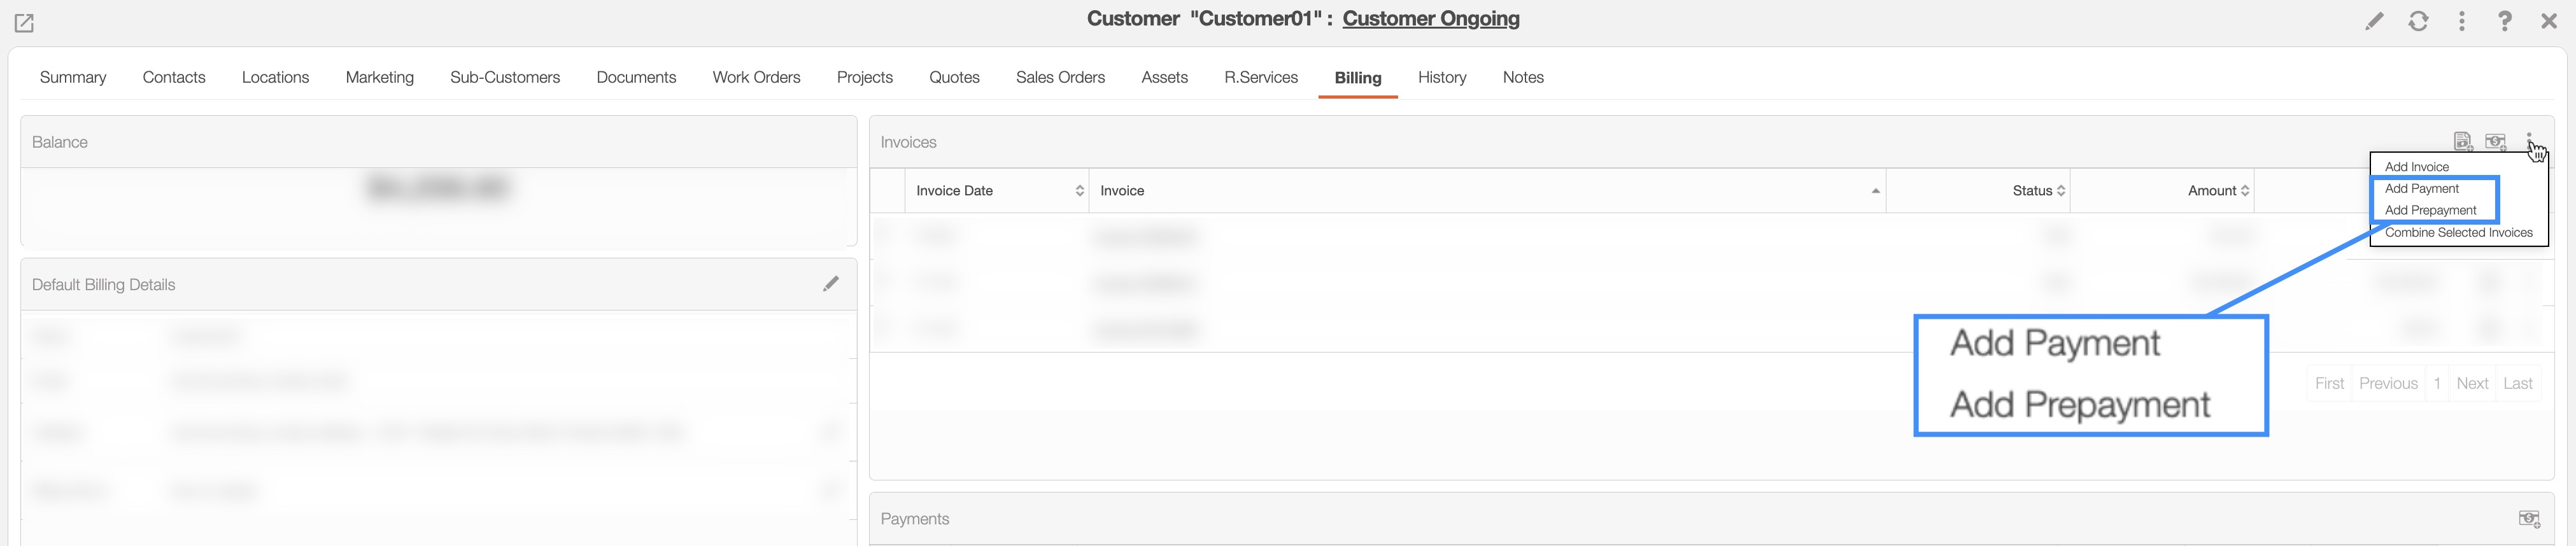Click the add payment icon in Invoices header
The image size is (2576, 546).
click(x=2496, y=142)
